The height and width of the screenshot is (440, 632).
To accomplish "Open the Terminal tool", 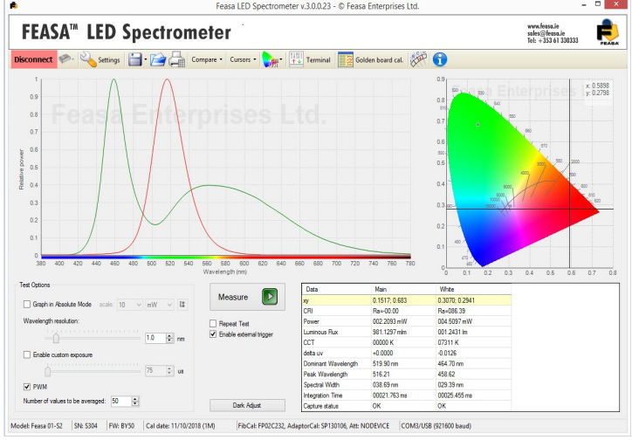I will (x=312, y=59).
